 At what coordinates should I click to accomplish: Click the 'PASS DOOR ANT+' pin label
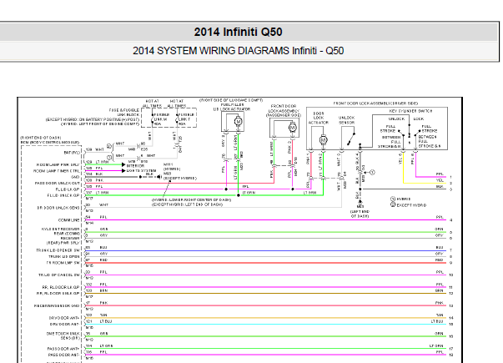[x=63, y=349]
